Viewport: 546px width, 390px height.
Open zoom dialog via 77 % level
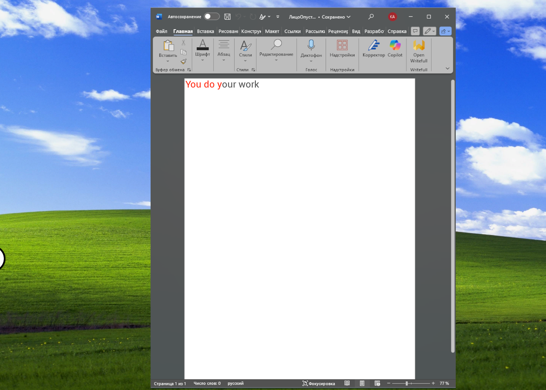(x=444, y=383)
